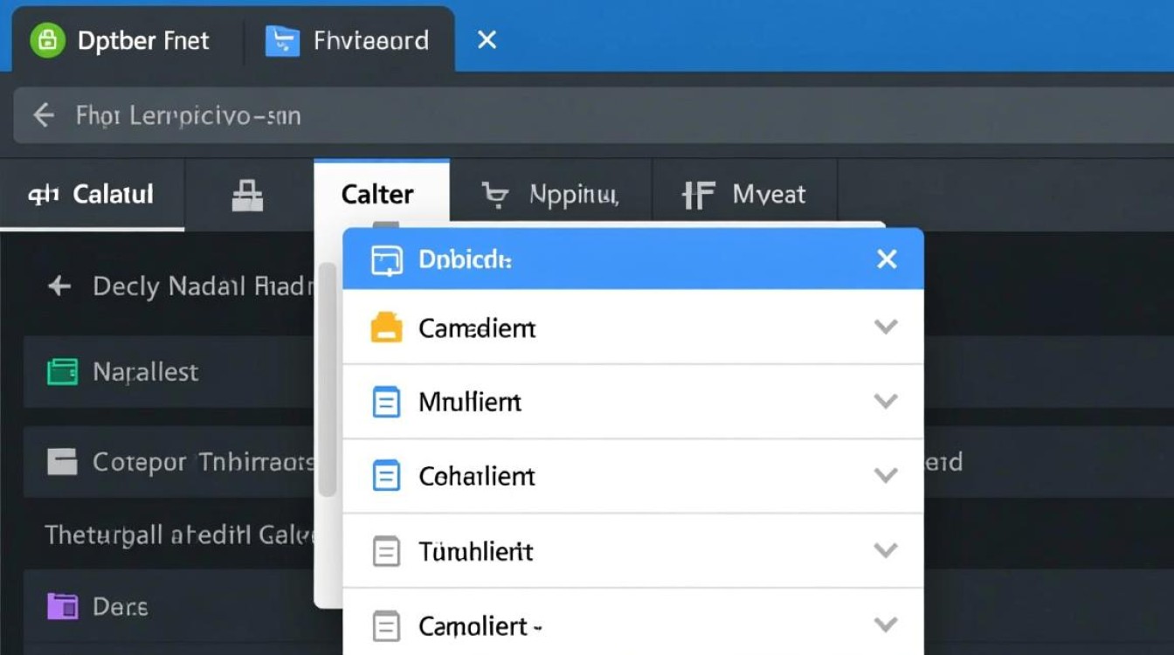The height and width of the screenshot is (655, 1174).
Task: Expand the Camadiemt row chevron
Action: point(886,327)
